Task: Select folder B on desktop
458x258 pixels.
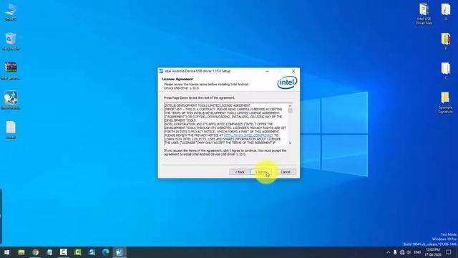Action: pos(446,42)
